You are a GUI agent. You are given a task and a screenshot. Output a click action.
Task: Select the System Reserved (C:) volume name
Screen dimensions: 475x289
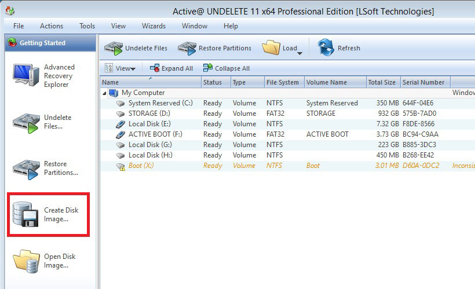(160, 103)
